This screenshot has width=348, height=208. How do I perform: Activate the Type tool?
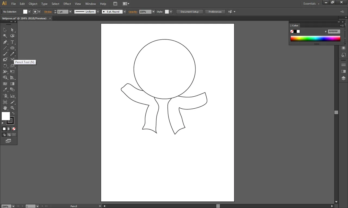pos(12,42)
